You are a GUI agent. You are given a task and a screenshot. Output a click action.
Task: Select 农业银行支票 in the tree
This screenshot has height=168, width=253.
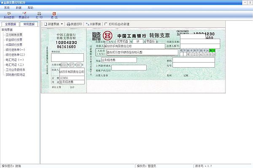[x=14, y=40]
